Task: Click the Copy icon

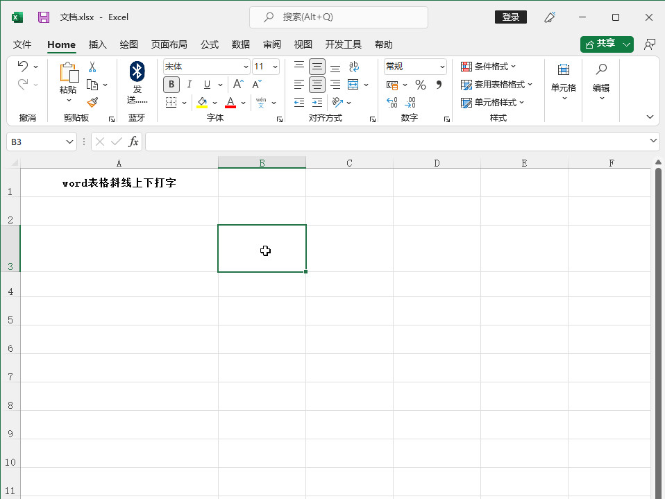Action: pyautogui.click(x=92, y=85)
